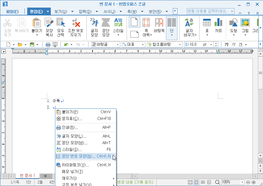The image size is (263, 186).
Task: Show more menu tabs arrow button
Action: coord(175,11)
